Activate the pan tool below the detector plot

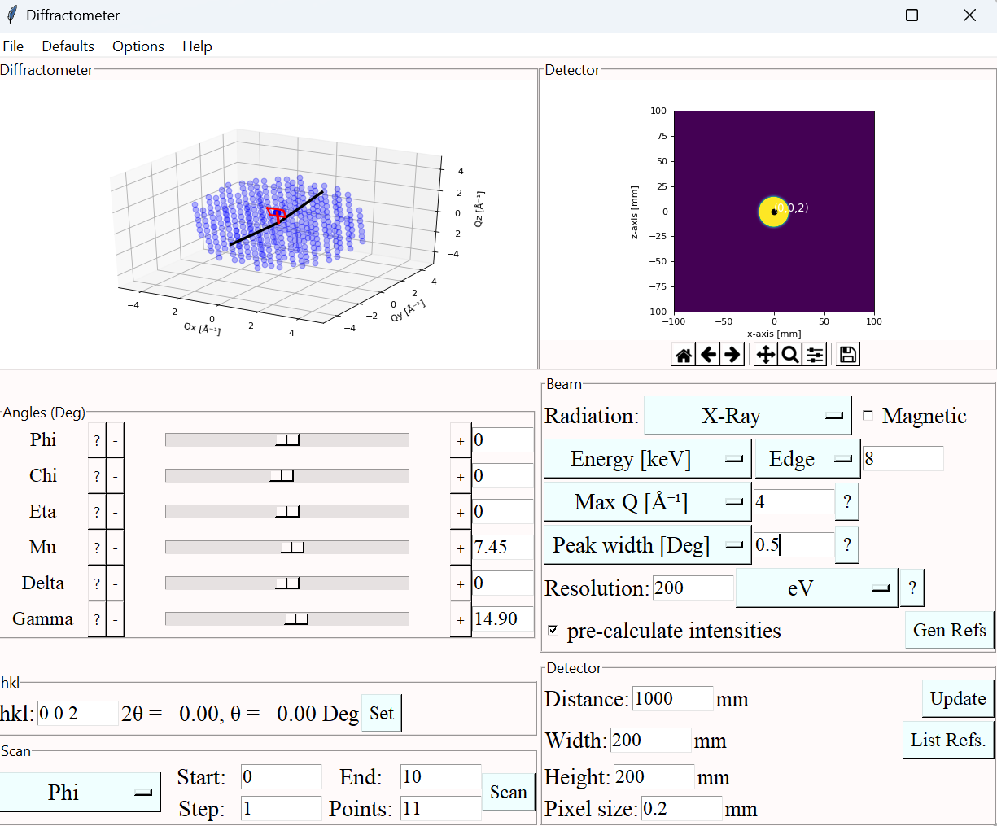coord(765,354)
